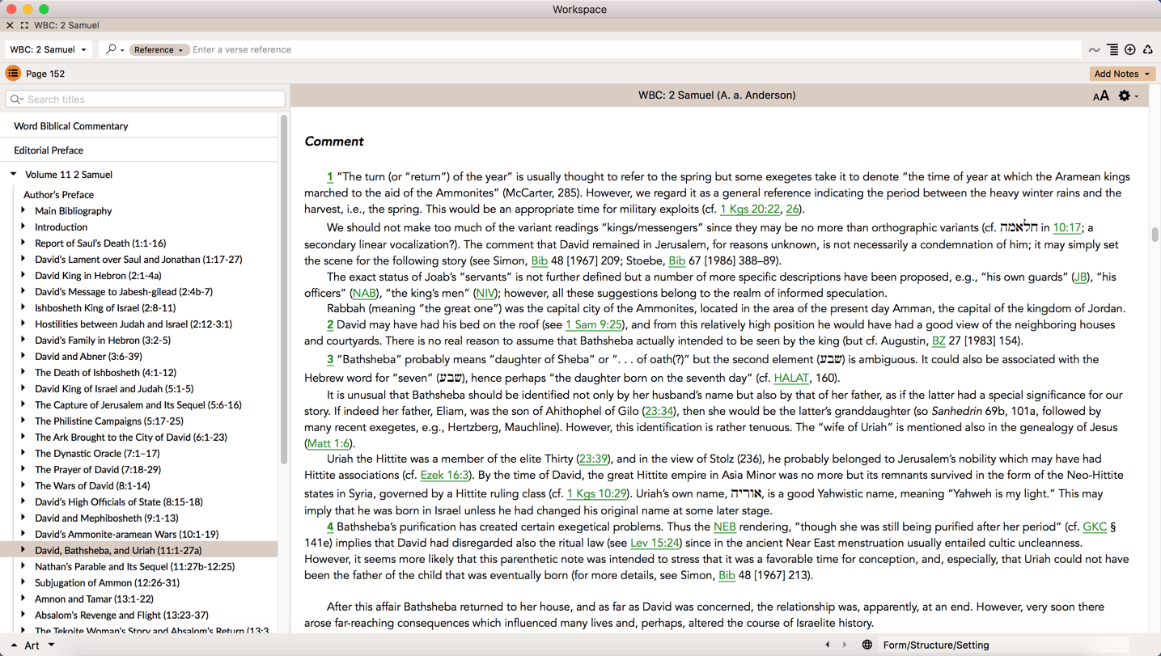
Task: Expand David and Abner (3:6-39) section
Action: click(x=23, y=356)
